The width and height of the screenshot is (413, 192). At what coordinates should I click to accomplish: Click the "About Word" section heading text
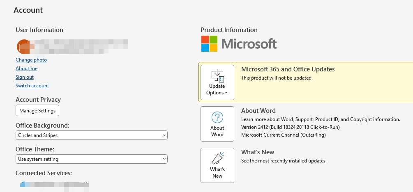[258, 111]
